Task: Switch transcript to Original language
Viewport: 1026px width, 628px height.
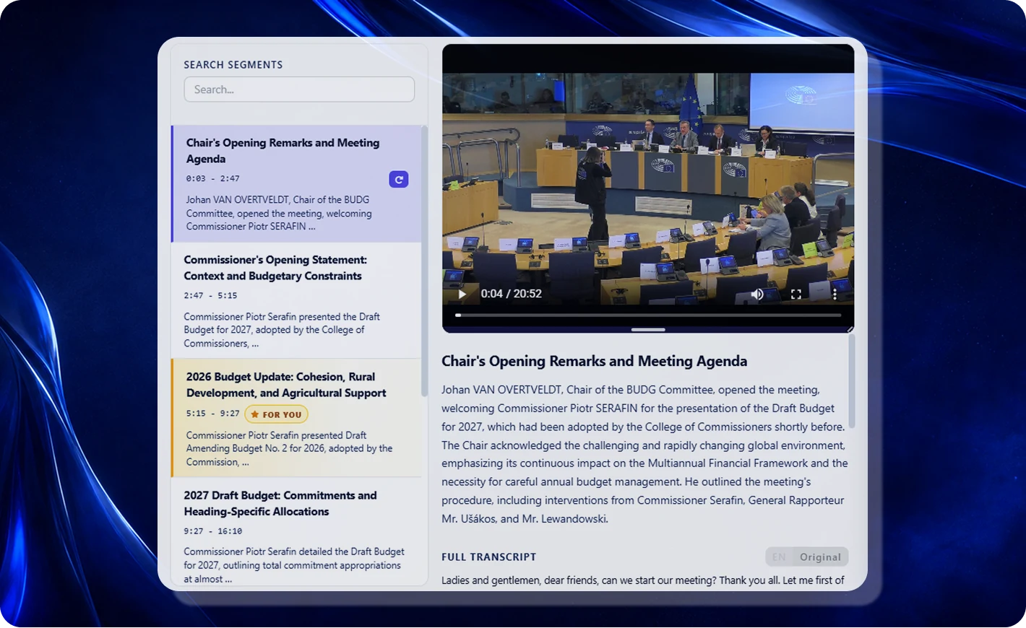Action: click(820, 557)
